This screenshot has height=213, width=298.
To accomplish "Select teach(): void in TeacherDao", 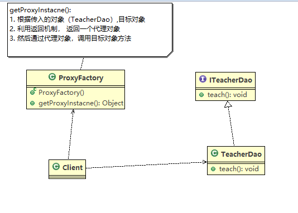I will point(239,169).
